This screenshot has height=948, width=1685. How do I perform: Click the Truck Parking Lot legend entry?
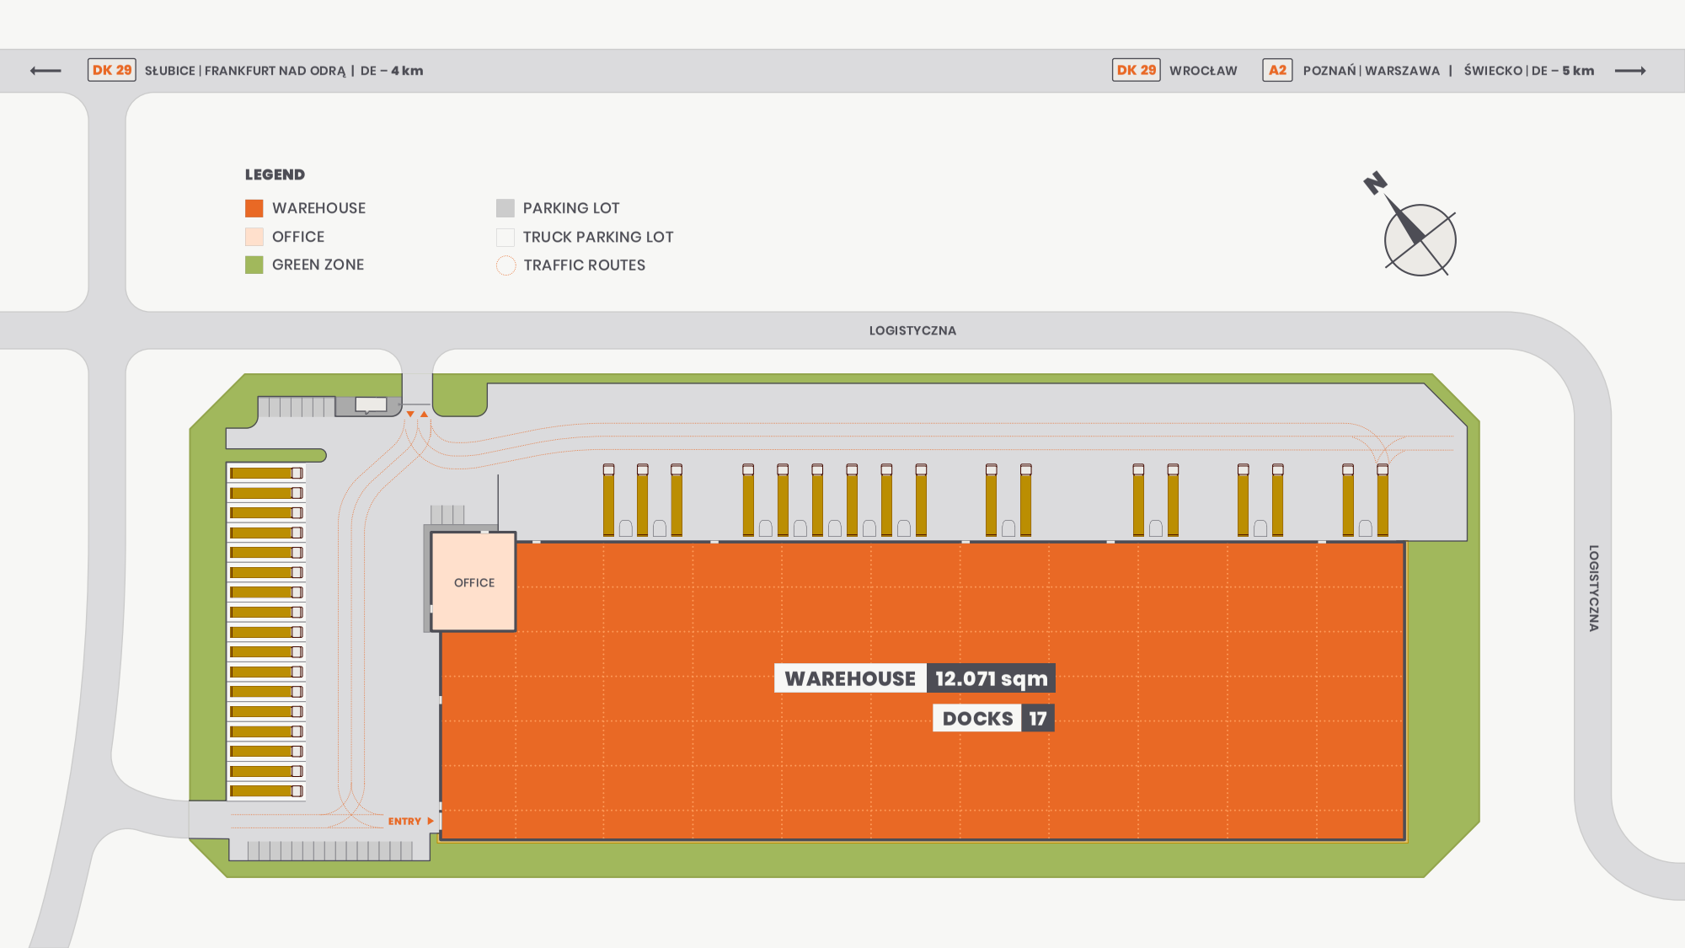click(597, 237)
